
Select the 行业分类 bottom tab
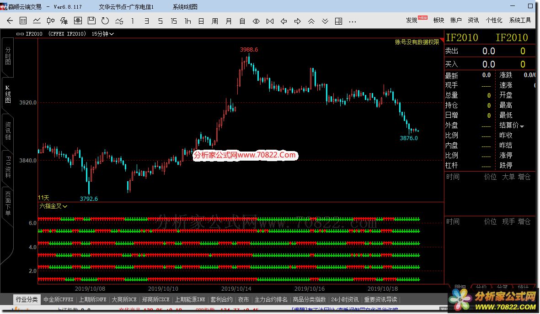[x=27, y=299]
